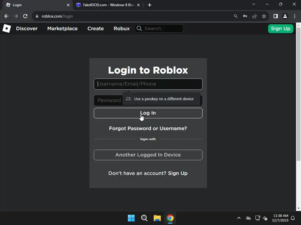Click the green Sign Up button
The width and height of the screenshot is (301, 225).
point(280,29)
